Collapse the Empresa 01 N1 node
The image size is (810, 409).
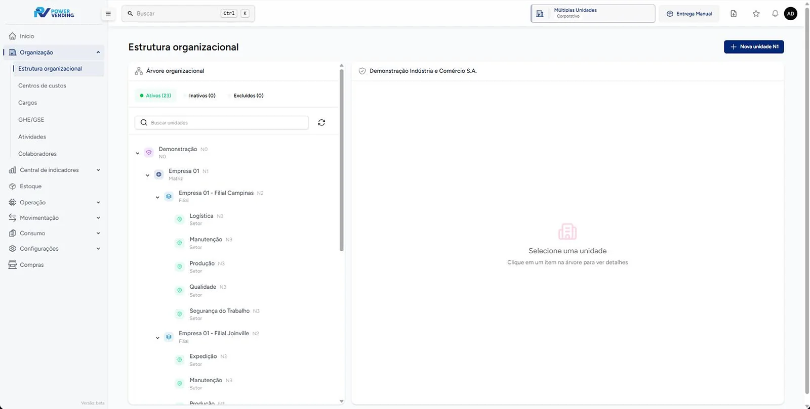pyautogui.click(x=148, y=175)
